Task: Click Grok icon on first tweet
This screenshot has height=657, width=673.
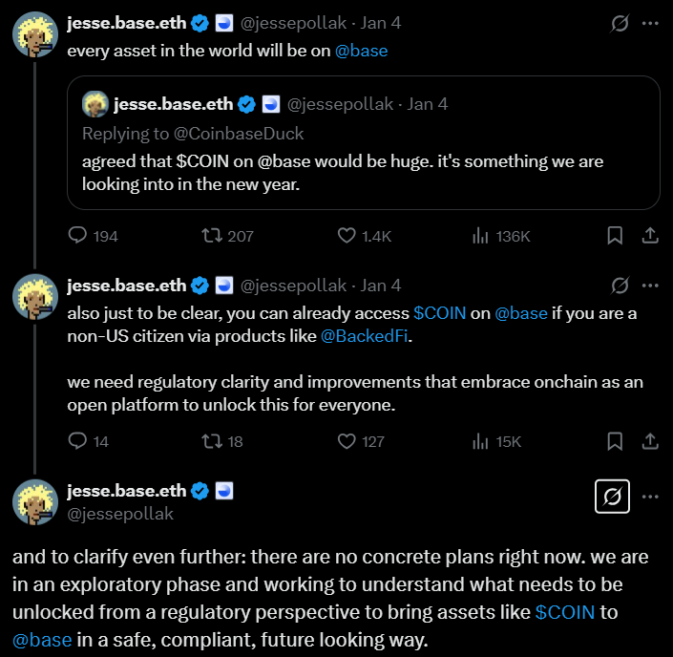Action: pyautogui.click(x=620, y=23)
